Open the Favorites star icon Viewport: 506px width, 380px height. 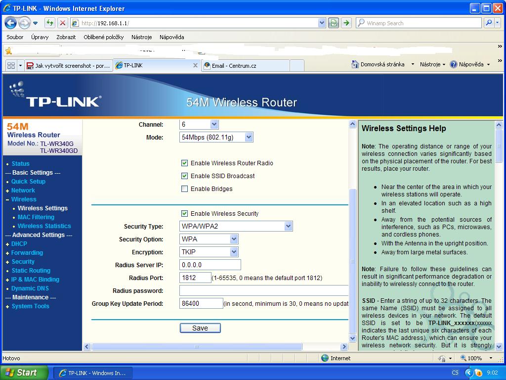tap(9, 50)
